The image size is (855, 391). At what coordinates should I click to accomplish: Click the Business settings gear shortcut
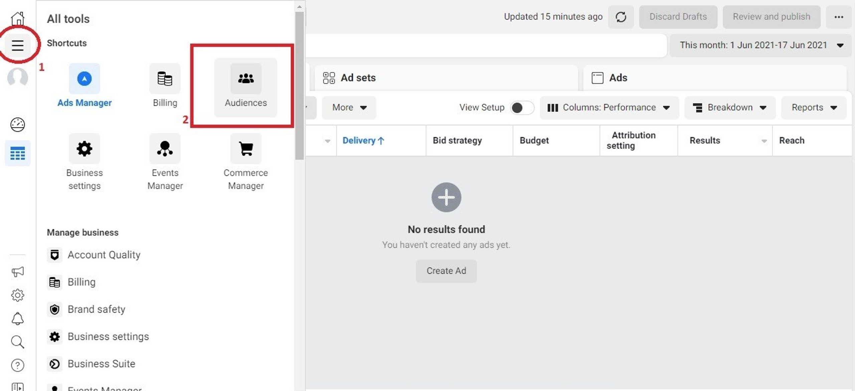pyautogui.click(x=84, y=149)
